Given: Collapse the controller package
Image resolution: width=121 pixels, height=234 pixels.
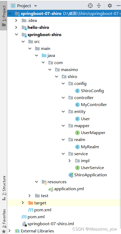Looking at the screenshot, I should click(x=63, y=97).
